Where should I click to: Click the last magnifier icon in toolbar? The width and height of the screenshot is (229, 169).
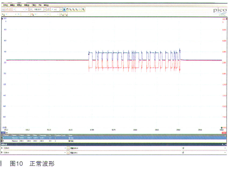83,10
